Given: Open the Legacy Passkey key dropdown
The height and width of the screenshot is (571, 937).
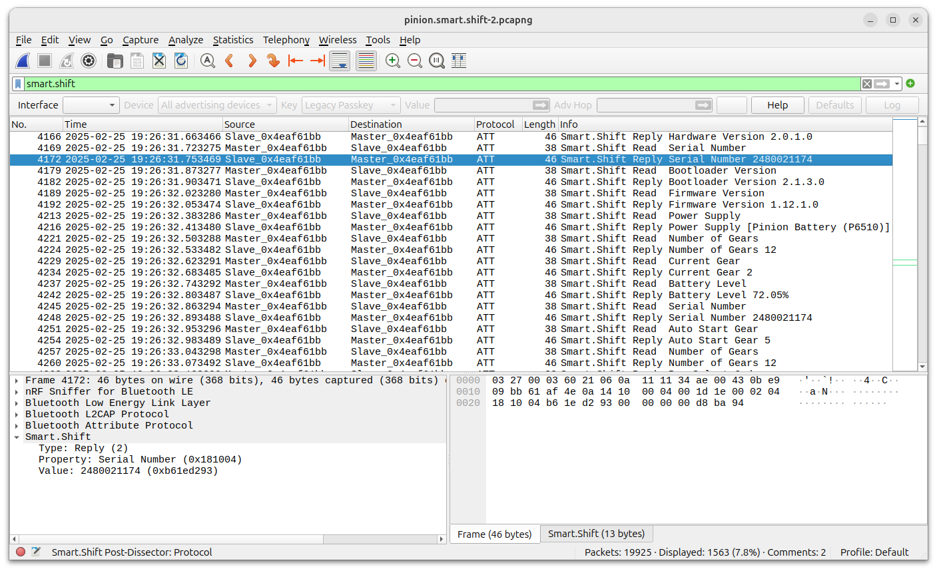Looking at the screenshot, I should pos(351,105).
